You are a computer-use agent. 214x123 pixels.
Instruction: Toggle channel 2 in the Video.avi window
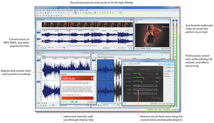(x=38, y=39)
